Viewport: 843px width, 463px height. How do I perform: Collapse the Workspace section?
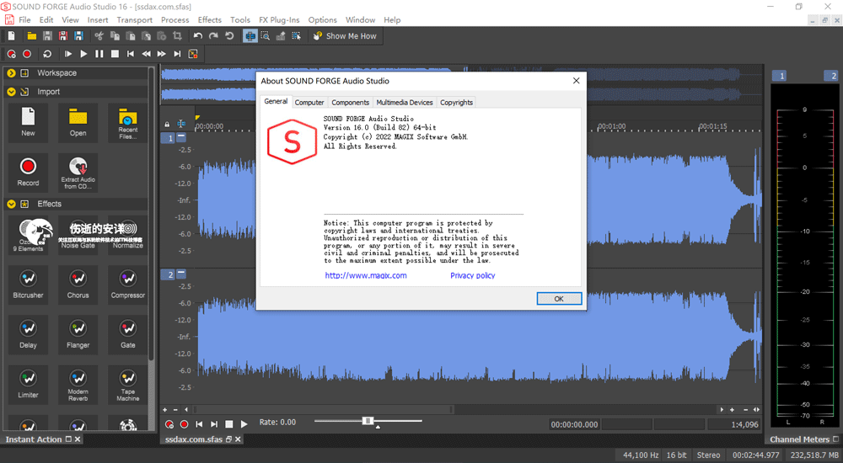coord(11,73)
